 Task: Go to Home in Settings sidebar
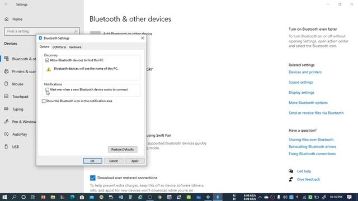coord(17,19)
